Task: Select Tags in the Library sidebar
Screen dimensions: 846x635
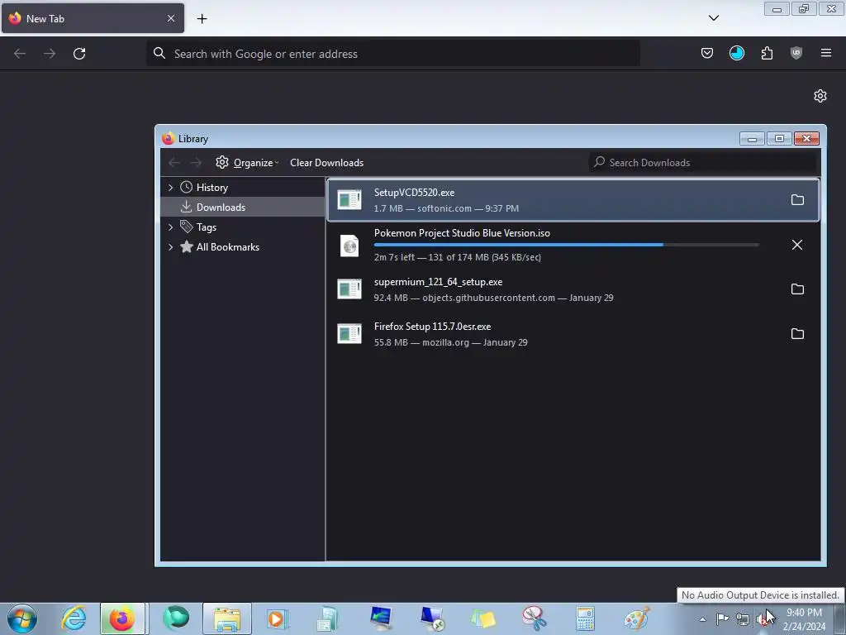Action: 242,227
